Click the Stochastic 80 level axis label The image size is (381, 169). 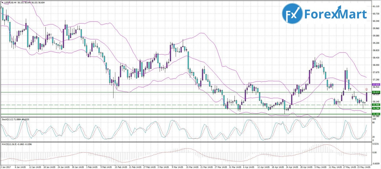[x=373, y=122]
